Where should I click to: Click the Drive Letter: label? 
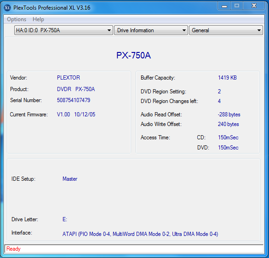[25, 219]
